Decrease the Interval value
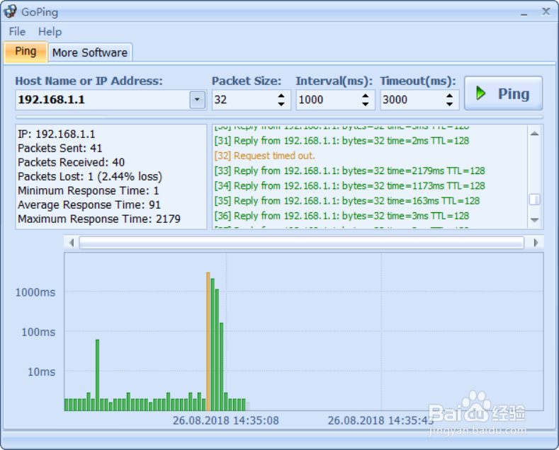The height and width of the screenshot is (450, 559). tap(366, 104)
